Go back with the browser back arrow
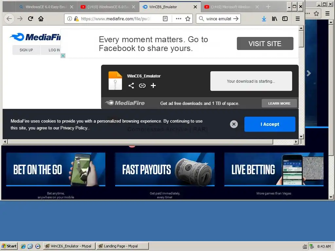The width and height of the screenshot is (335, 251). click(9, 19)
